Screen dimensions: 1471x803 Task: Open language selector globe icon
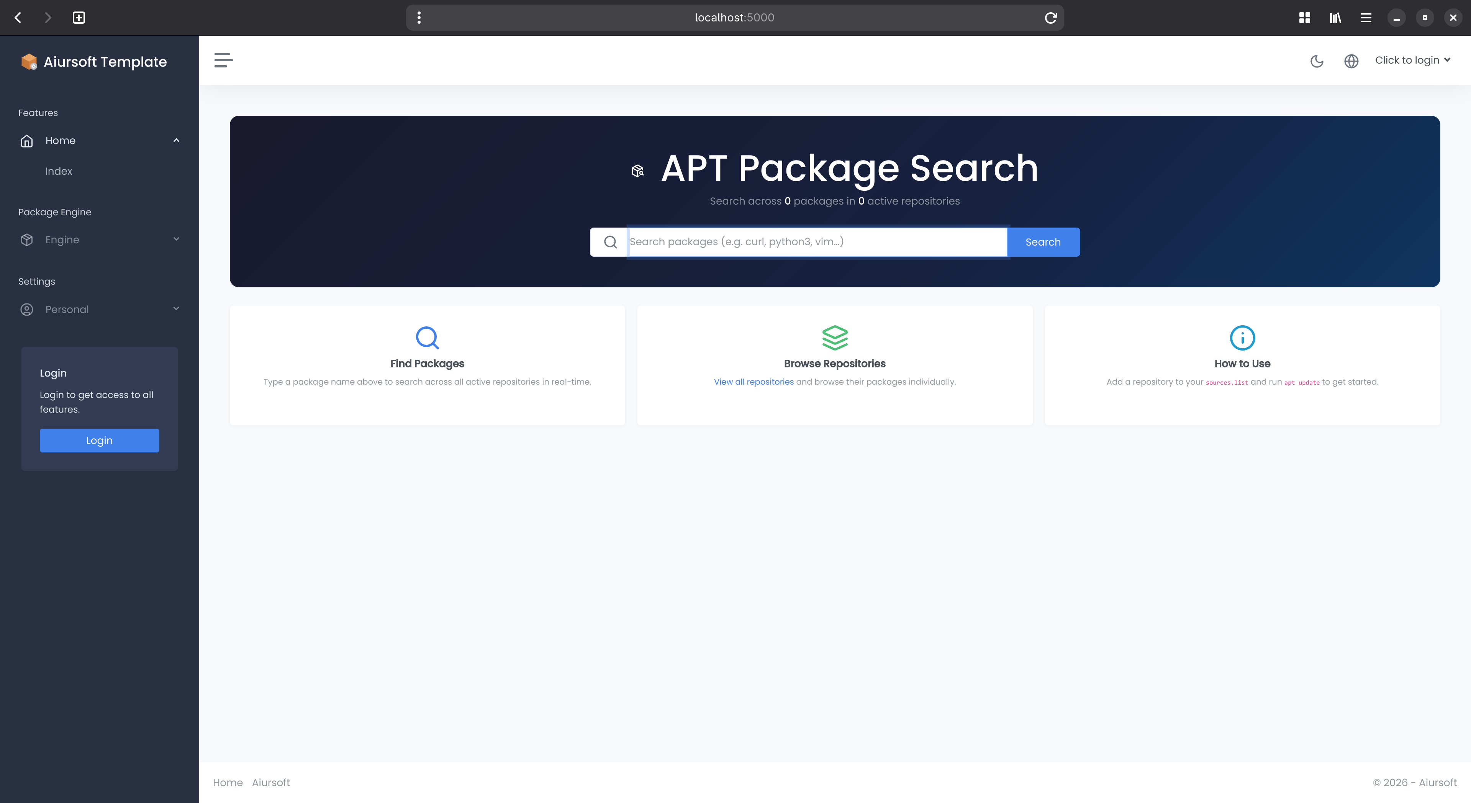(1351, 61)
